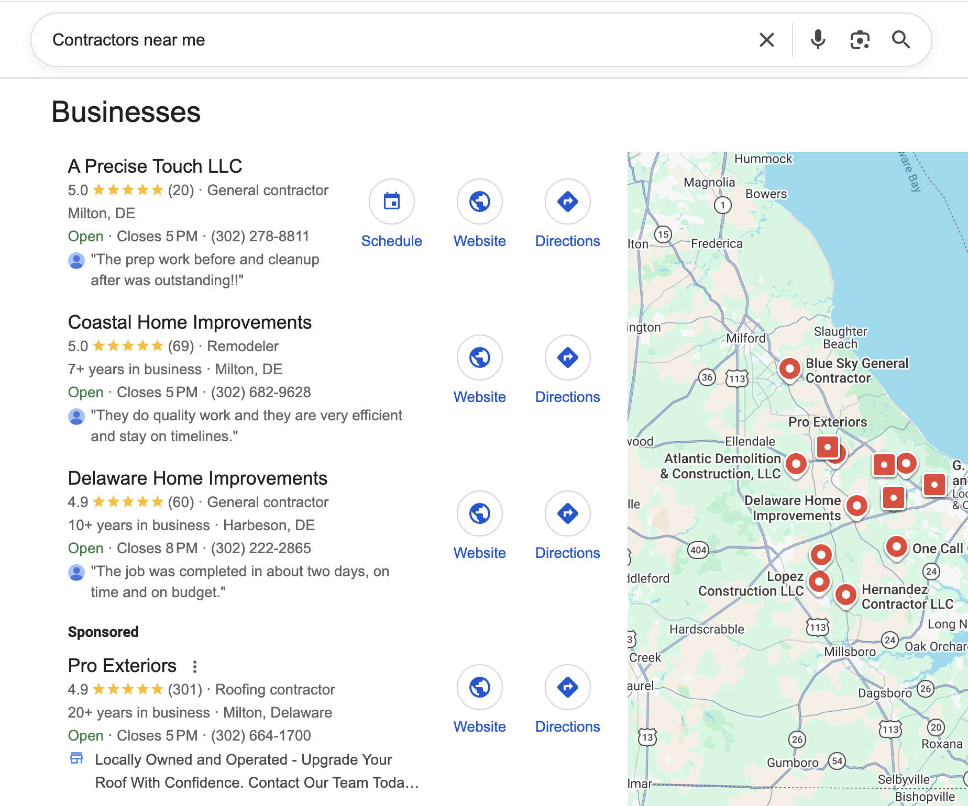Click the Millsboro label on the map

[x=850, y=652]
